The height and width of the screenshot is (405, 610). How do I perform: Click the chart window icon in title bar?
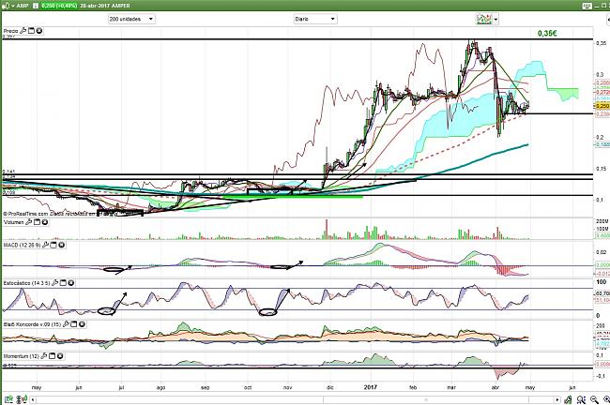pos(5,6)
